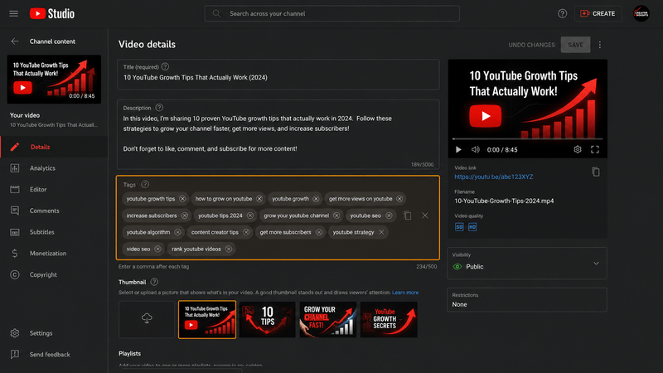Screen dimensions: 663x373
Task: Clear all tags with the X icon
Action: [425, 216]
